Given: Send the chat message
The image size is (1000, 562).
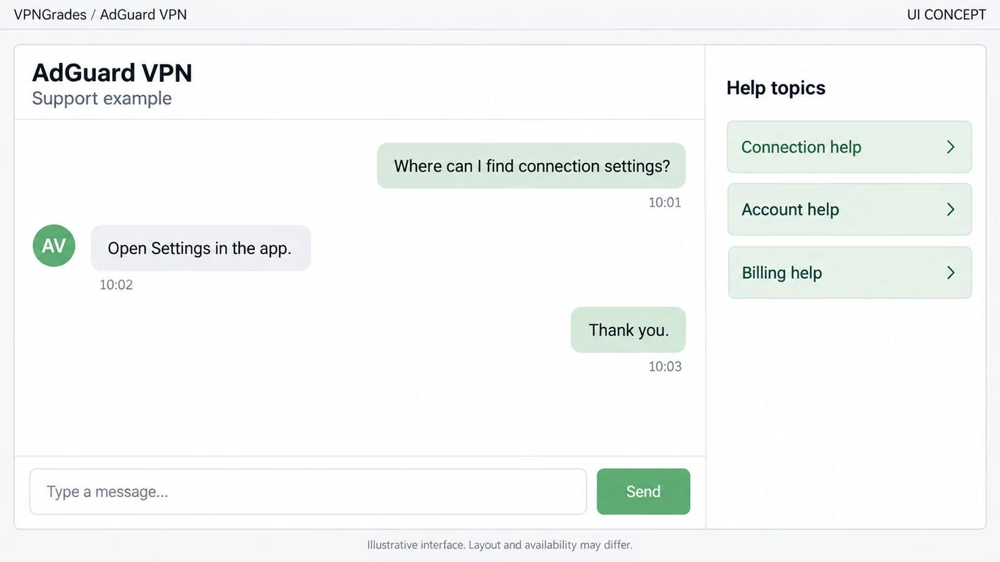Looking at the screenshot, I should (643, 492).
